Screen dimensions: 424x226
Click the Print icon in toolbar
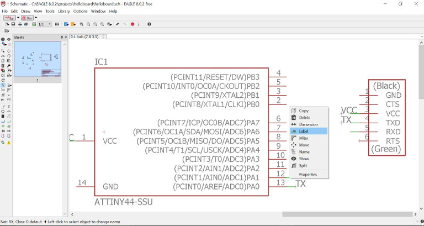pos(20,24)
